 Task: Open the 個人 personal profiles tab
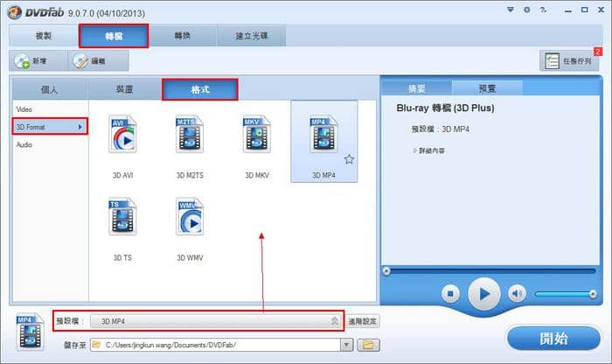coord(49,89)
